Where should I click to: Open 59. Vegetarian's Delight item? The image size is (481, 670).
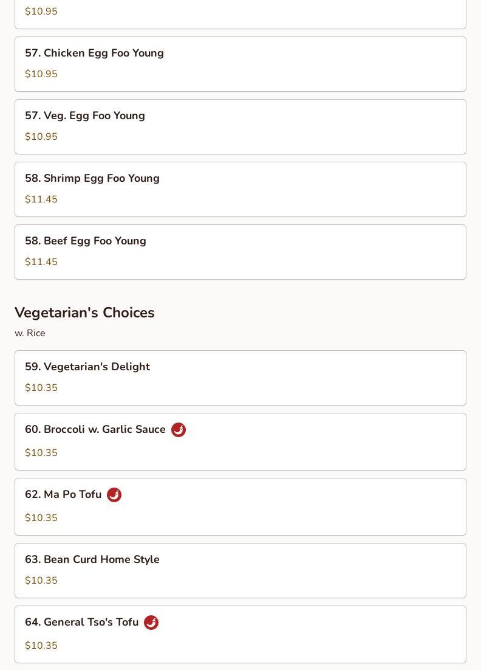[87, 367]
